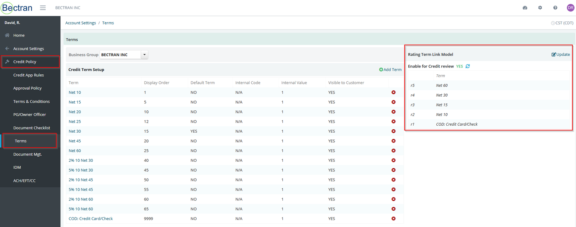Click the r5 rating row
The height and width of the screenshot is (227, 576).
click(x=489, y=86)
